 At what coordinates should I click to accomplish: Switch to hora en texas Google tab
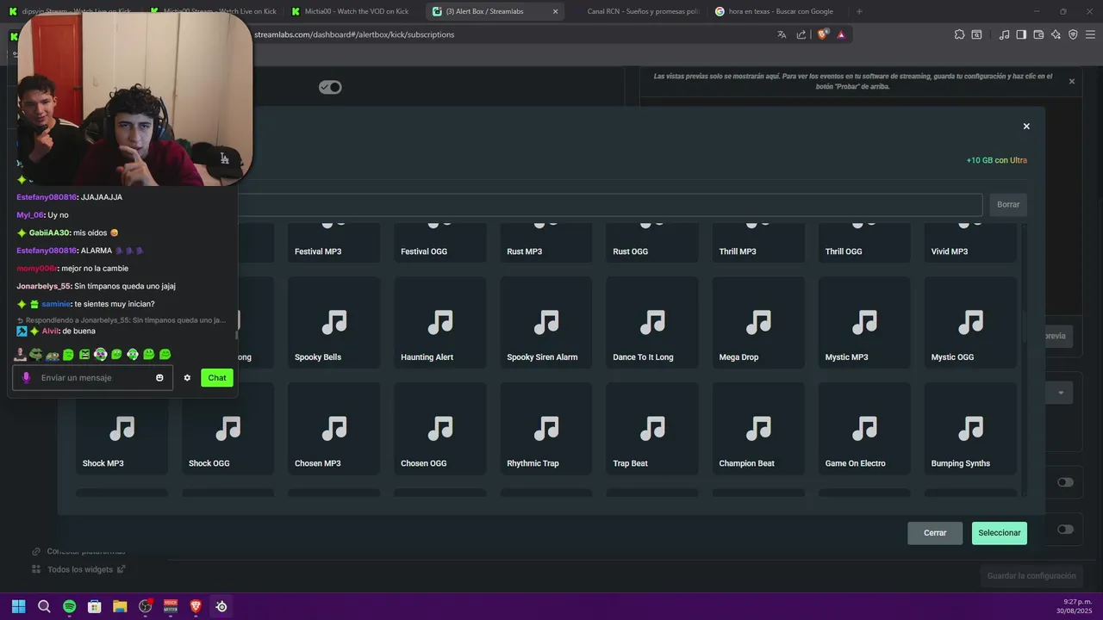(x=776, y=11)
